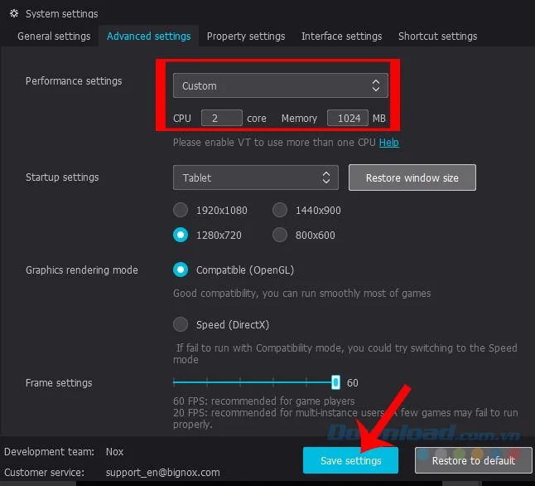Click the Frame settings label
Viewport: 535px width, 486px height.
tap(59, 383)
